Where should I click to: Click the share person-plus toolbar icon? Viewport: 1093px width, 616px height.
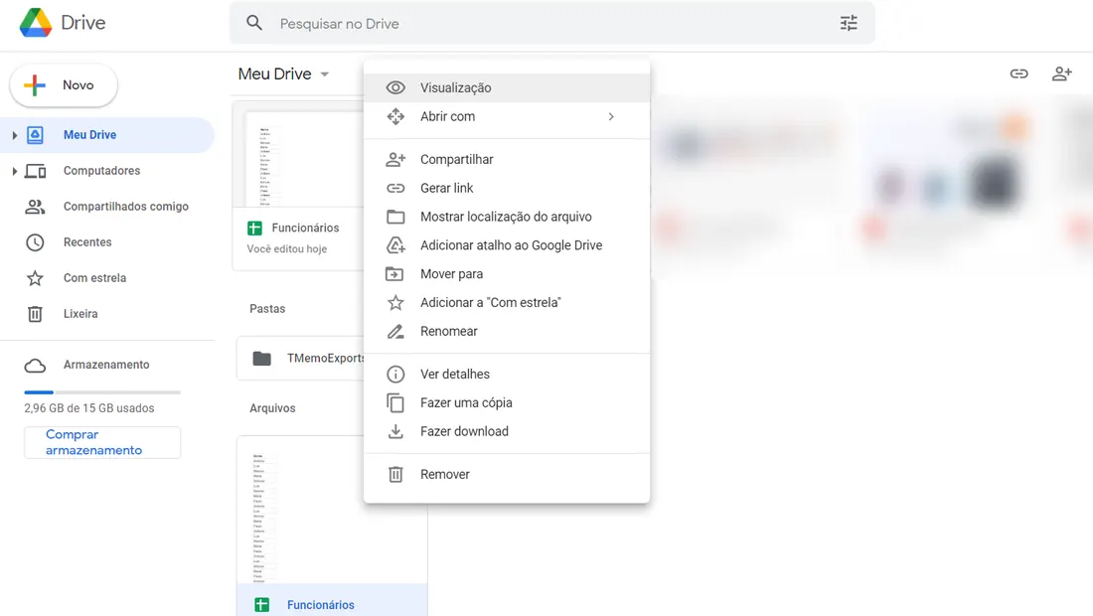(x=1061, y=74)
